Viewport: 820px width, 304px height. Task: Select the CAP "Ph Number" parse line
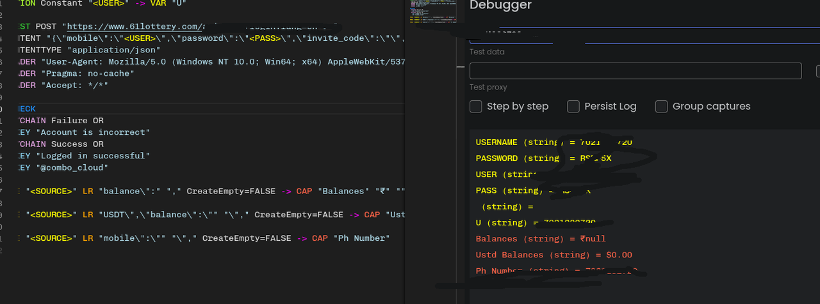(204, 238)
